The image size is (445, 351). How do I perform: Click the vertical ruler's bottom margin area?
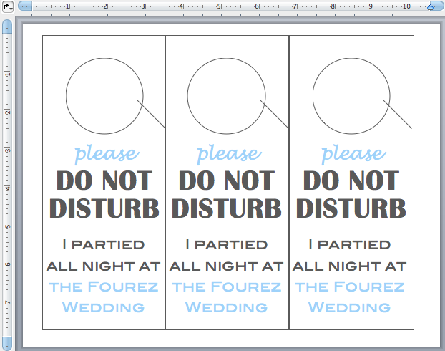tap(7, 344)
